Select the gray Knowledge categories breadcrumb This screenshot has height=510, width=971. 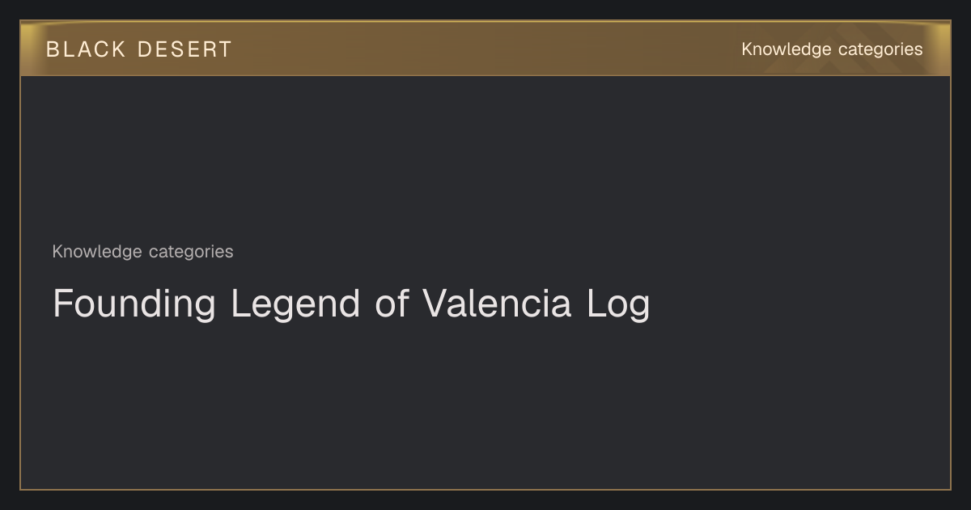142,252
